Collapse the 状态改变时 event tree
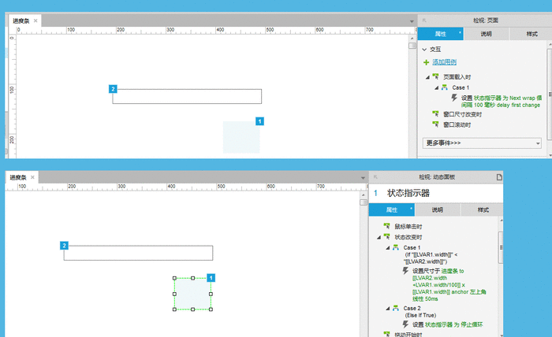Viewport: 552px width, 337px height. tap(379, 238)
